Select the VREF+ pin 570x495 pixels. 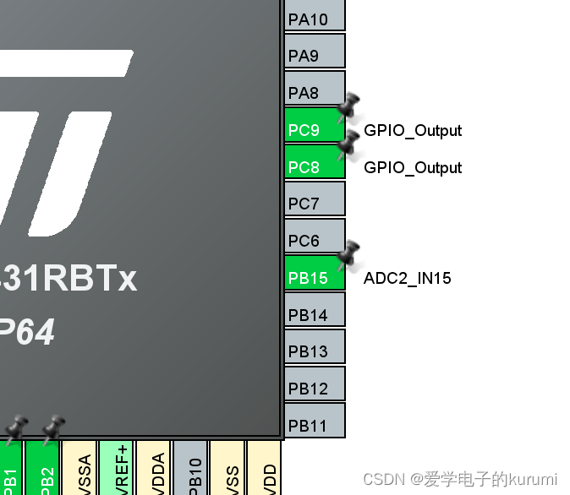click(117, 468)
